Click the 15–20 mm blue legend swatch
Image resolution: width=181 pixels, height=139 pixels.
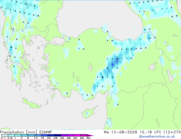coord(44,135)
